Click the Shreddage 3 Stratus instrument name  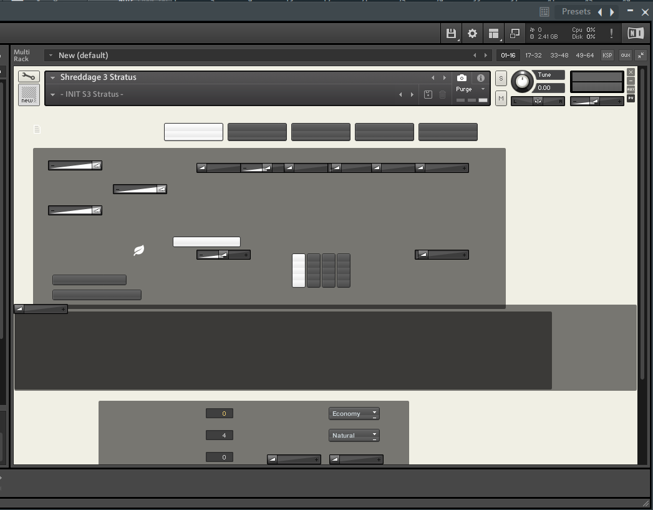tap(99, 77)
